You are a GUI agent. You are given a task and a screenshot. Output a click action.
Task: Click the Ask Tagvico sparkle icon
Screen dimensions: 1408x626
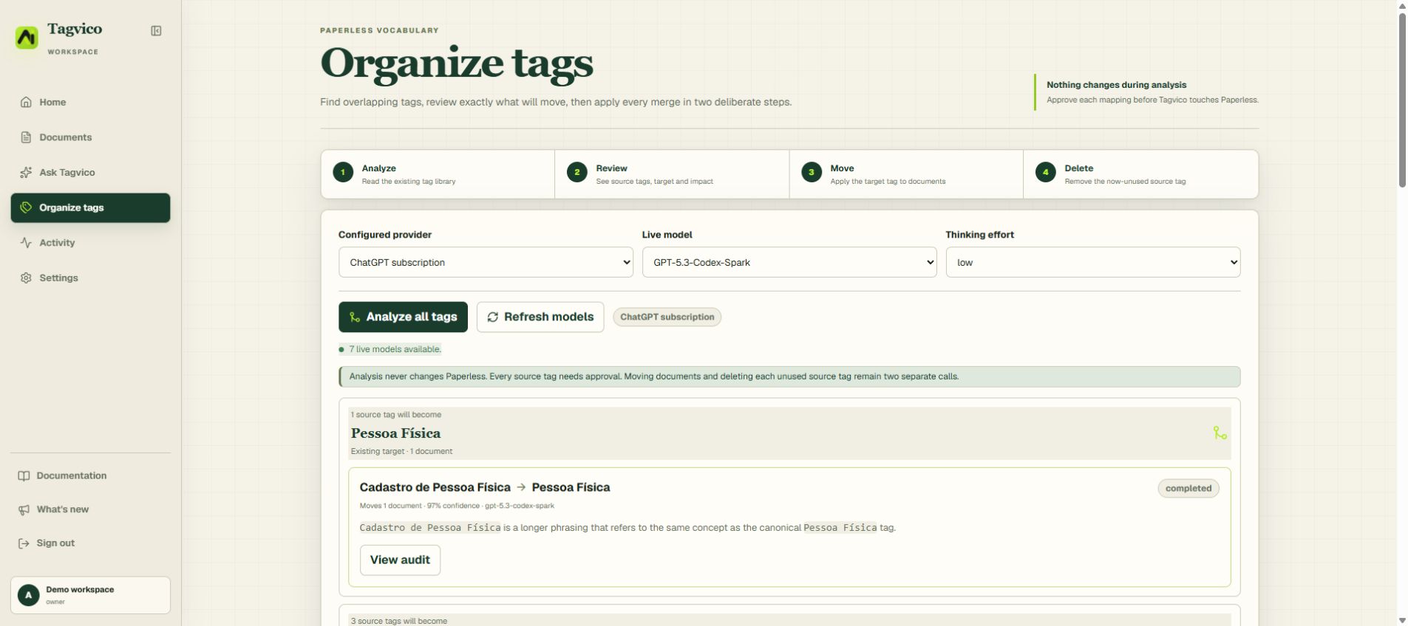tap(26, 172)
